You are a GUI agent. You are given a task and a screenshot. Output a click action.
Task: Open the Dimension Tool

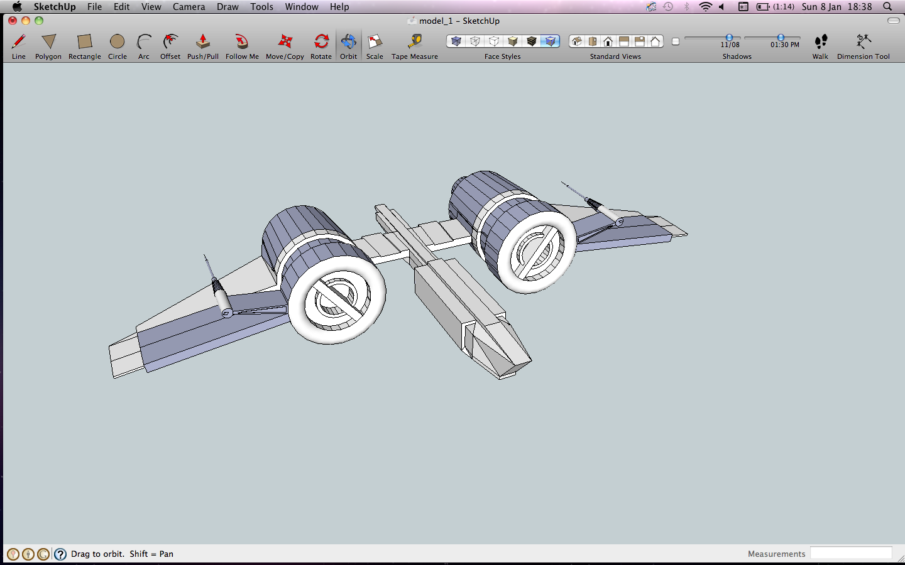(x=863, y=41)
